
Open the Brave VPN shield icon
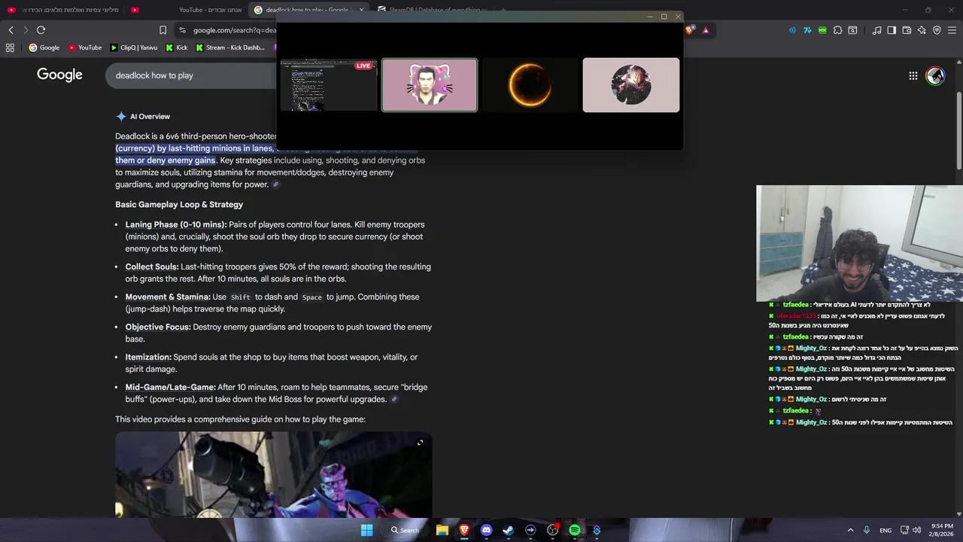click(937, 30)
